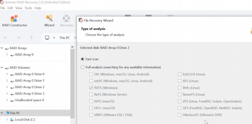This screenshot has height=124, width=252.
Task: Expand Local Disk (C:) node
Action: coord(7,119)
